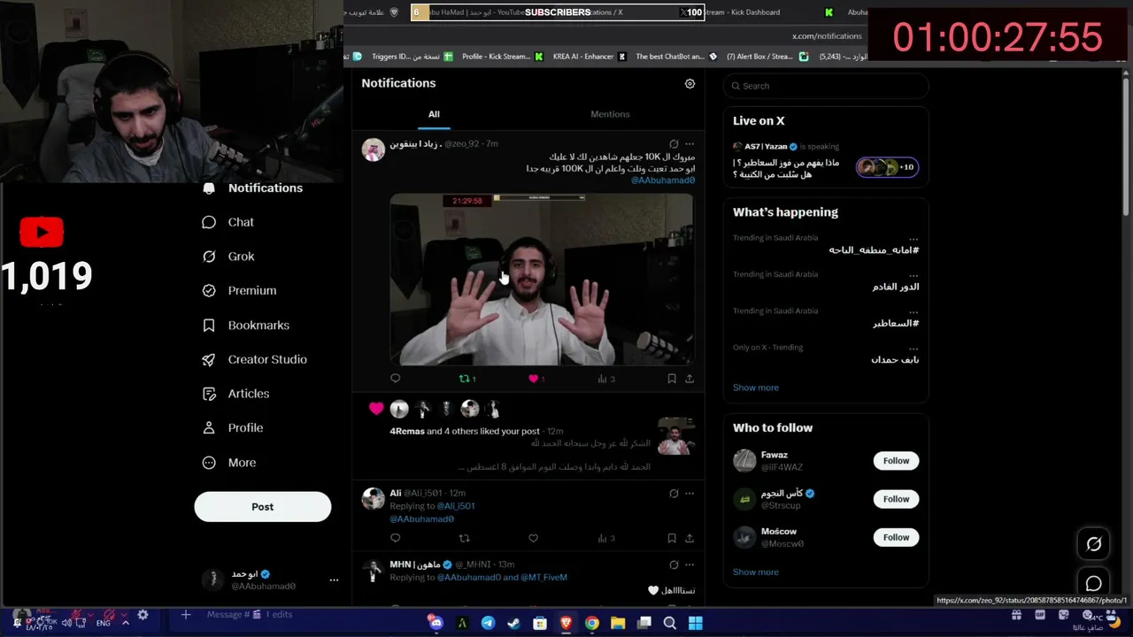The image size is (1133, 637).
Task: Open the zeo_92 post more options menu
Action: click(690, 144)
